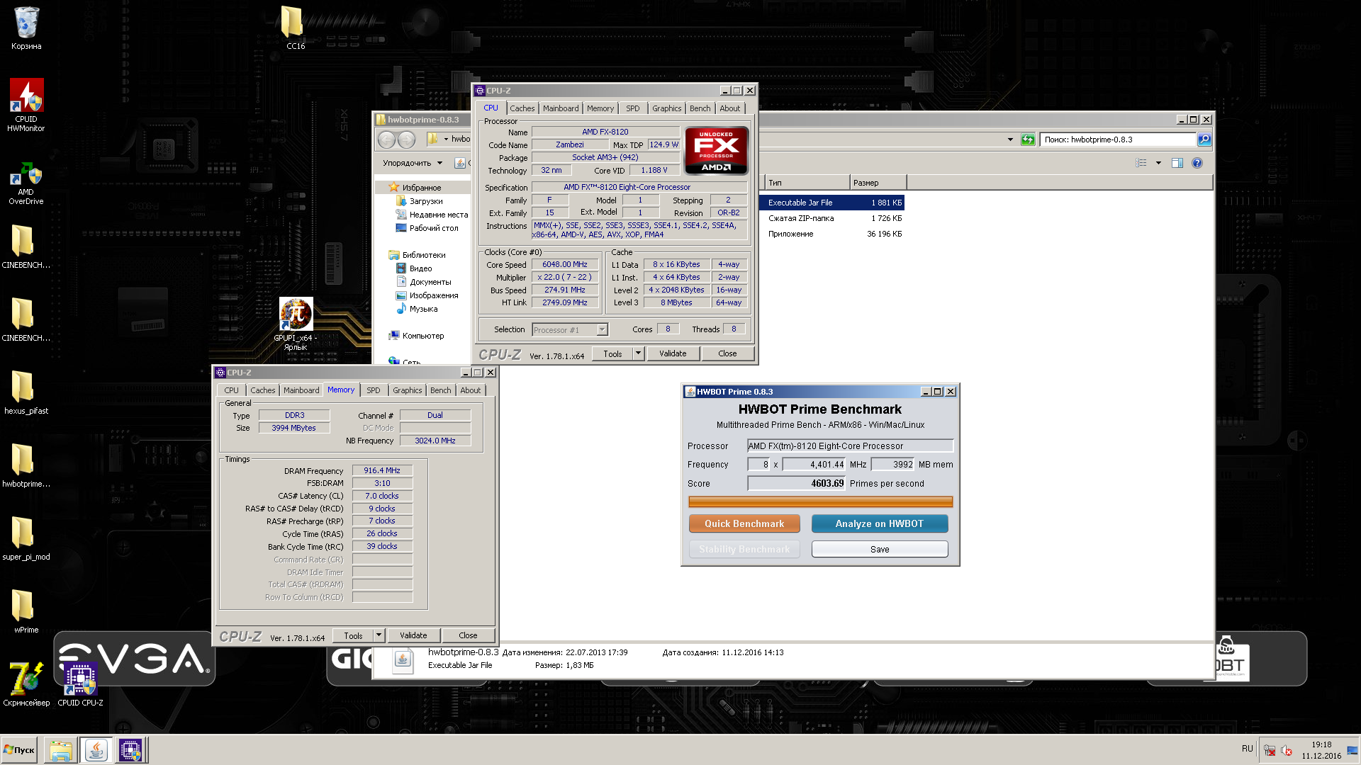Screen dimensions: 1361x765
Task: Click Close button in CPU-Z Memory window
Action: 468,635
